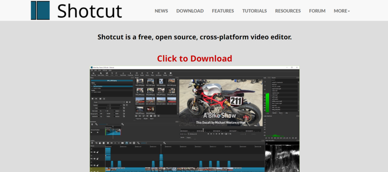Viewport: 388px width, 172px height.
Task: Open the Recent toolbar icon
Action: pos(136,73)
